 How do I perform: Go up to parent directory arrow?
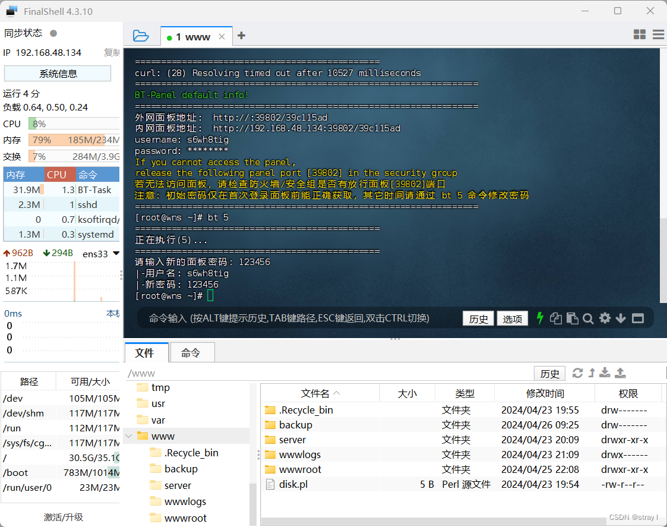pos(592,373)
